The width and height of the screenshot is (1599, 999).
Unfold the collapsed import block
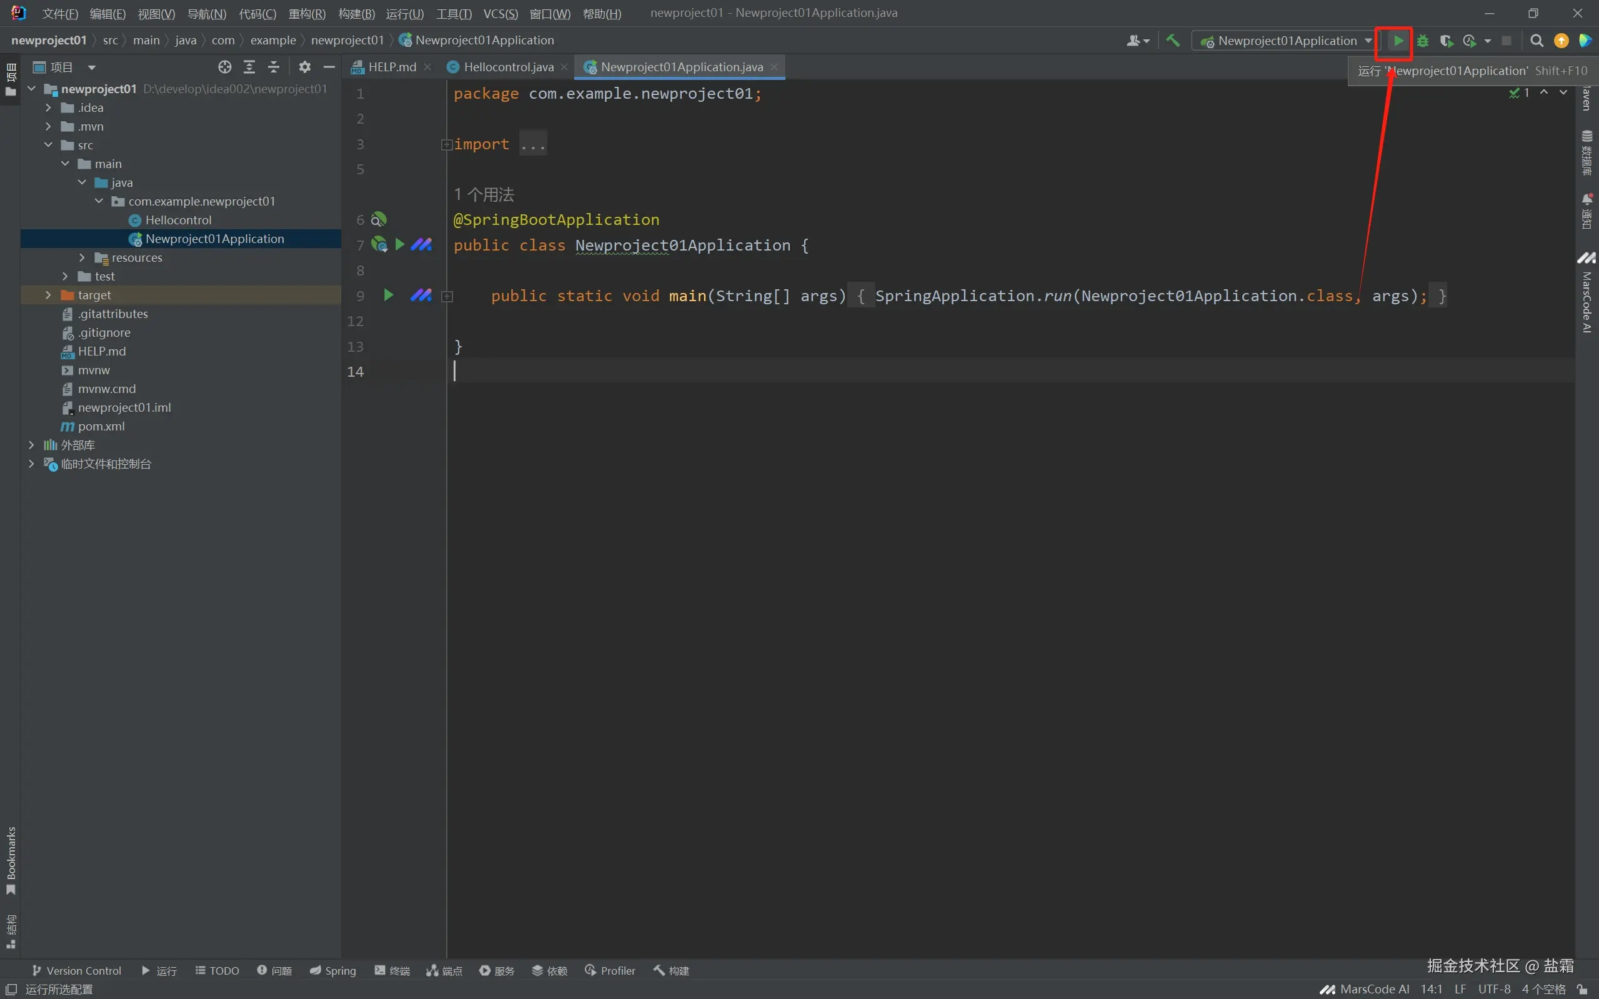click(x=447, y=144)
